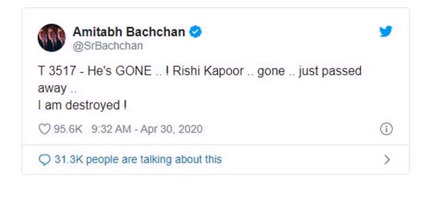The image size is (428, 201).
Task: Click the 95.6K likes count
Action: (68, 129)
